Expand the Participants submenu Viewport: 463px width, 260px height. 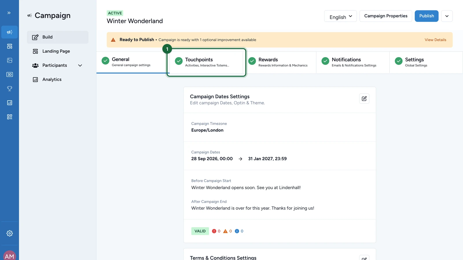pos(80,66)
